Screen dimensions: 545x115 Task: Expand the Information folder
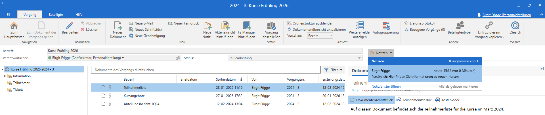click(x=5, y=76)
